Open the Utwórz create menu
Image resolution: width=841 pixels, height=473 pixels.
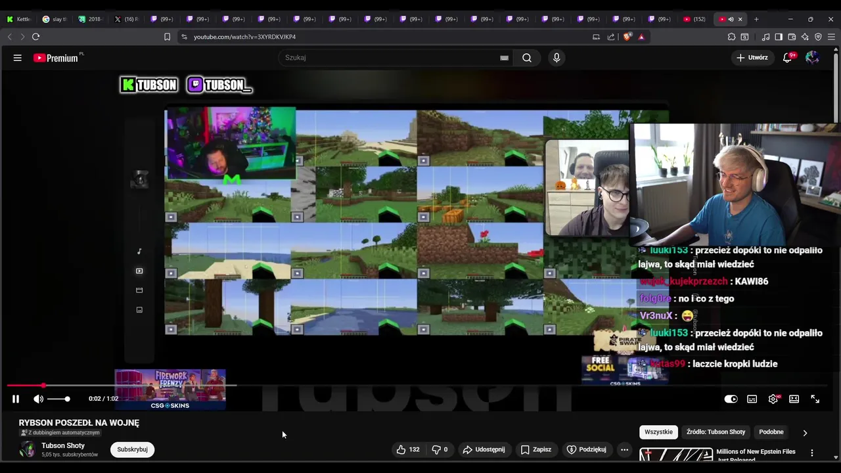coord(752,58)
